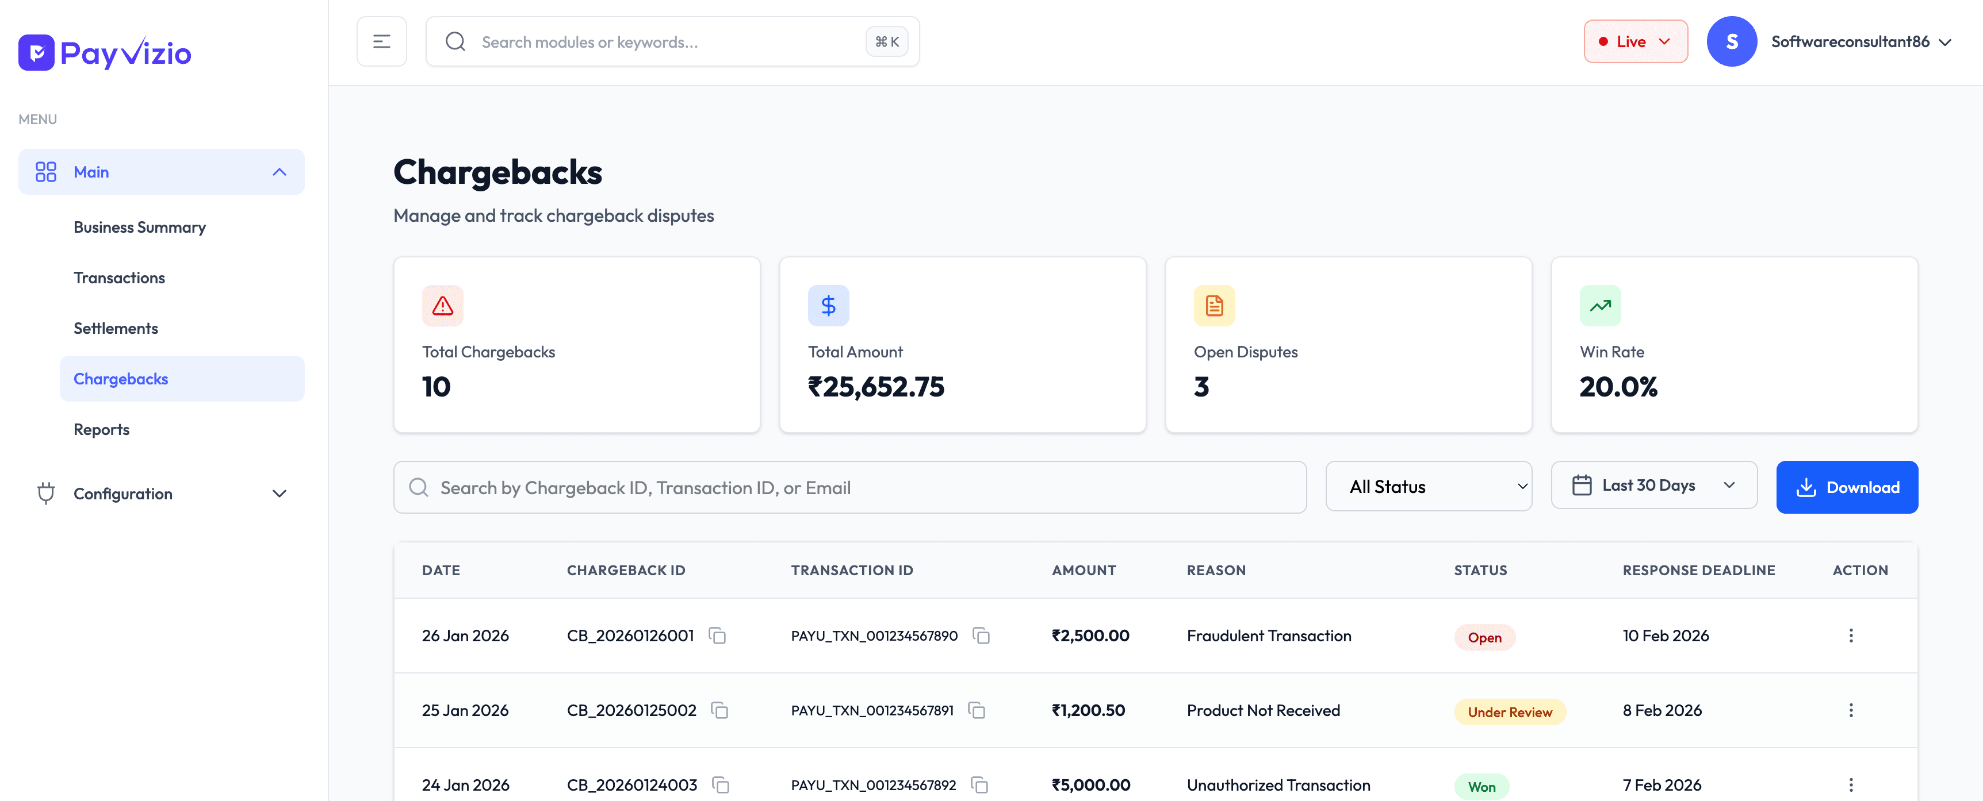Click the warning icon on Total Chargebacks card

click(x=443, y=305)
